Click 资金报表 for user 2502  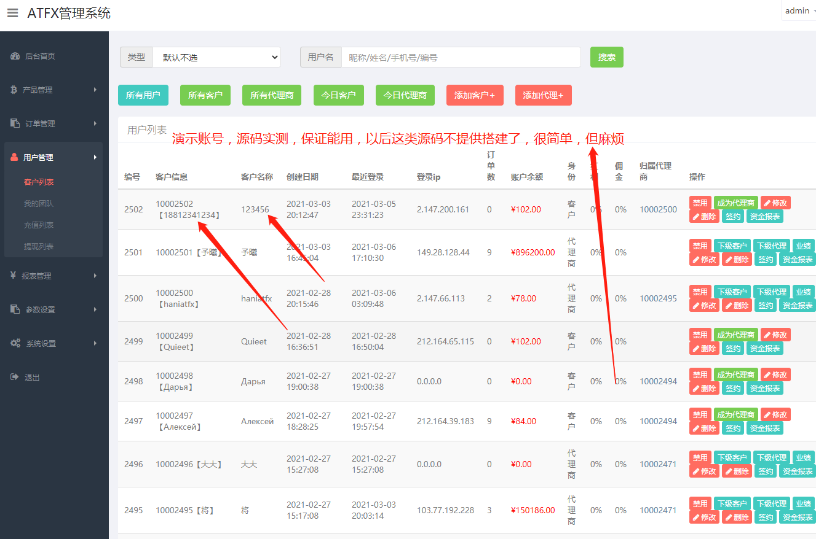coord(765,216)
